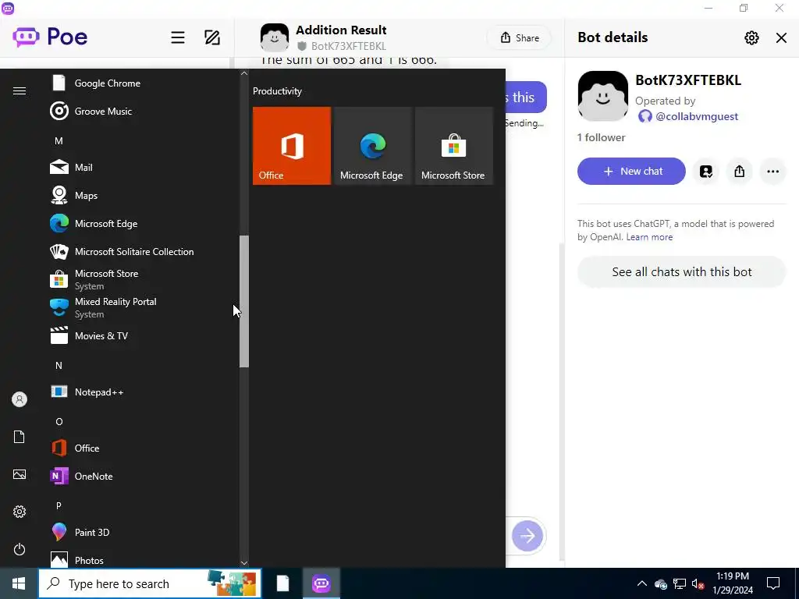
Task: Start a new chat with compose icon
Action: (x=212, y=37)
